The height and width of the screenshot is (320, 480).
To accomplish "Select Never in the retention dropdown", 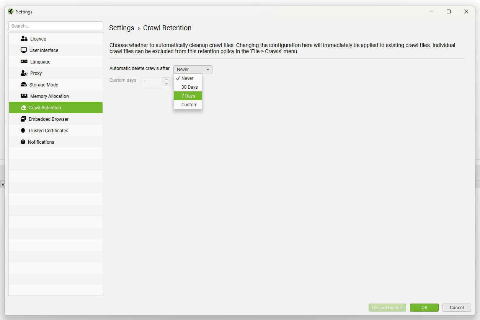I will [187, 78].
